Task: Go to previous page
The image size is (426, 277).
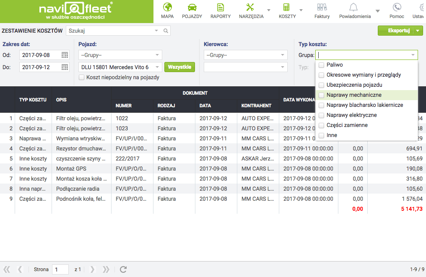Action: pos(20,269)
